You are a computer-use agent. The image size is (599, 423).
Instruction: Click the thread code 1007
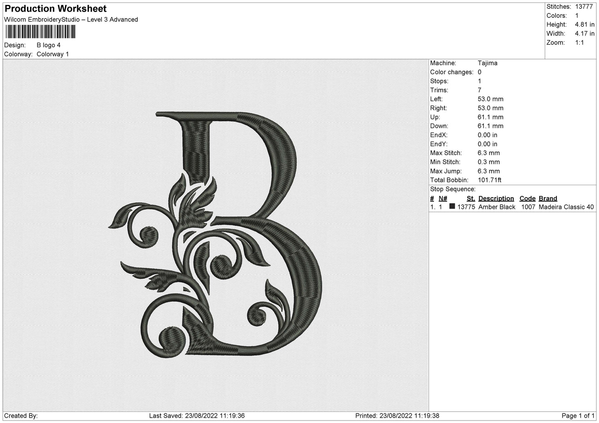point(528,207)
